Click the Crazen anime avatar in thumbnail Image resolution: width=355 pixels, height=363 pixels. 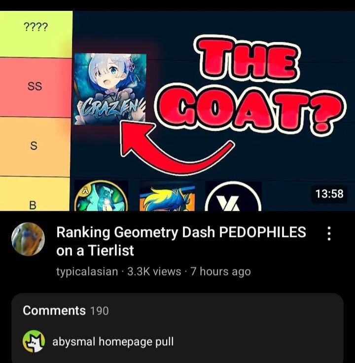coord(110,89)
